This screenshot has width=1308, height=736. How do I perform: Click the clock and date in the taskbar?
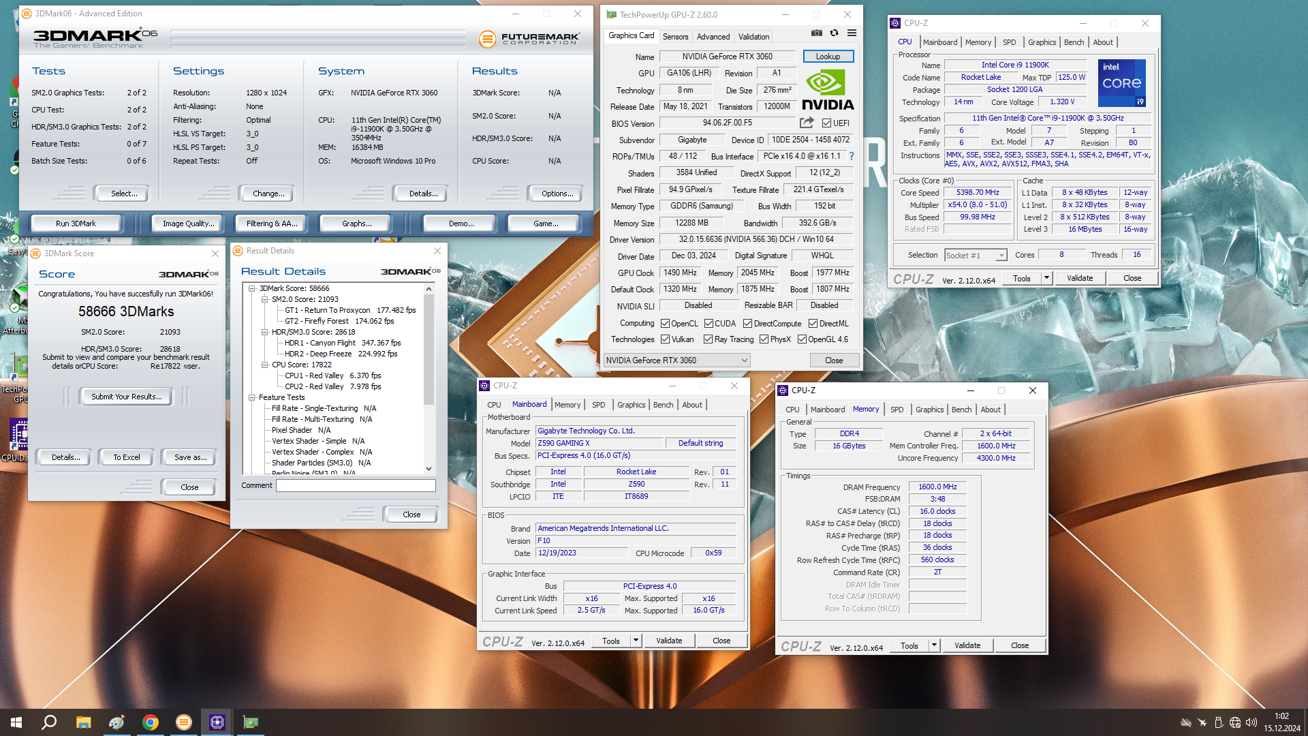(1282, 722)
